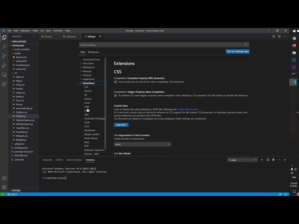Click Turn on Settings Sync button
Image resolution: width=299 pixels, height=224 pixels.
pos(237,52)
